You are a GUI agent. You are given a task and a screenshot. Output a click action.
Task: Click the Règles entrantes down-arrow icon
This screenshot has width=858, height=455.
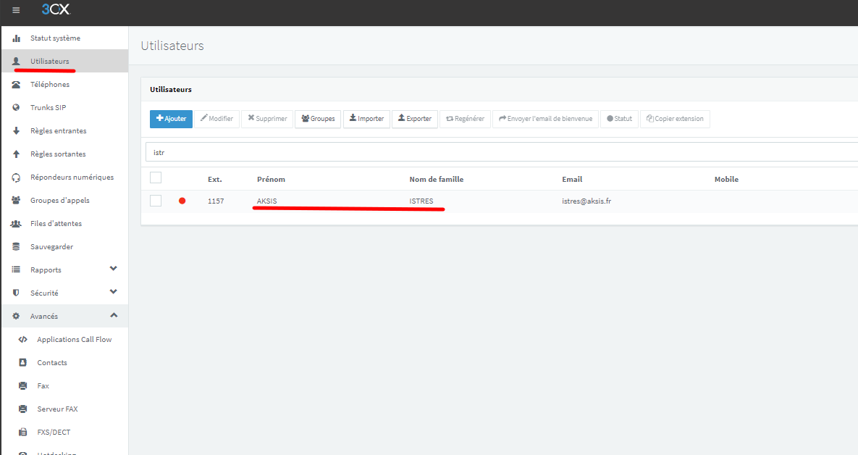(x=17, y=131)
